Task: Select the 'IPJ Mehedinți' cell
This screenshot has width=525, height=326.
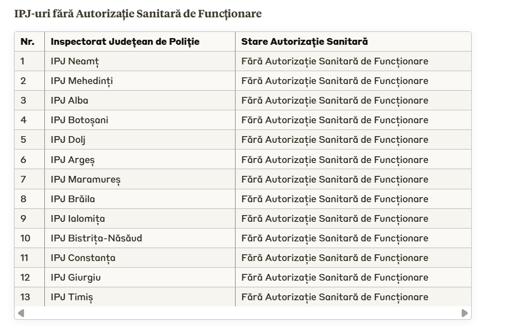Action: tap(81, 81)
